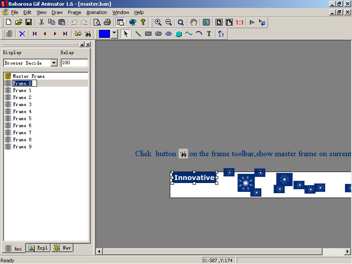This screenshot has width=352, height=264.
Task: Open the View menu
Action: point(41,12)
